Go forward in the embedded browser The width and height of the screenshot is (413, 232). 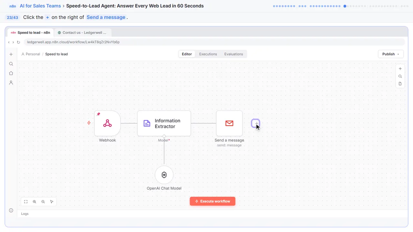(x=13, y=42)
